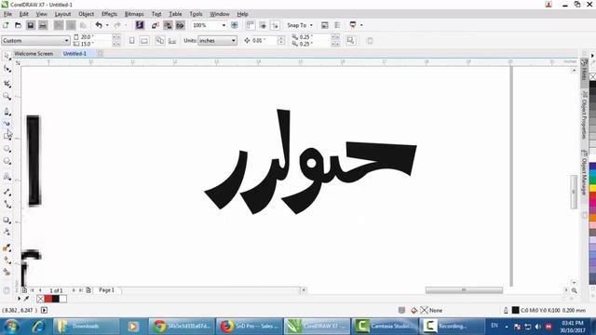
Task: Select the Zoom tool in toolbox
Action: [7, 96]
